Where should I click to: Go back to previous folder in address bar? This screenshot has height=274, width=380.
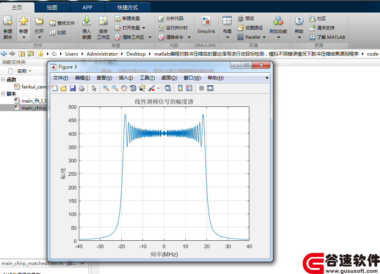click(x=4, y=54)
